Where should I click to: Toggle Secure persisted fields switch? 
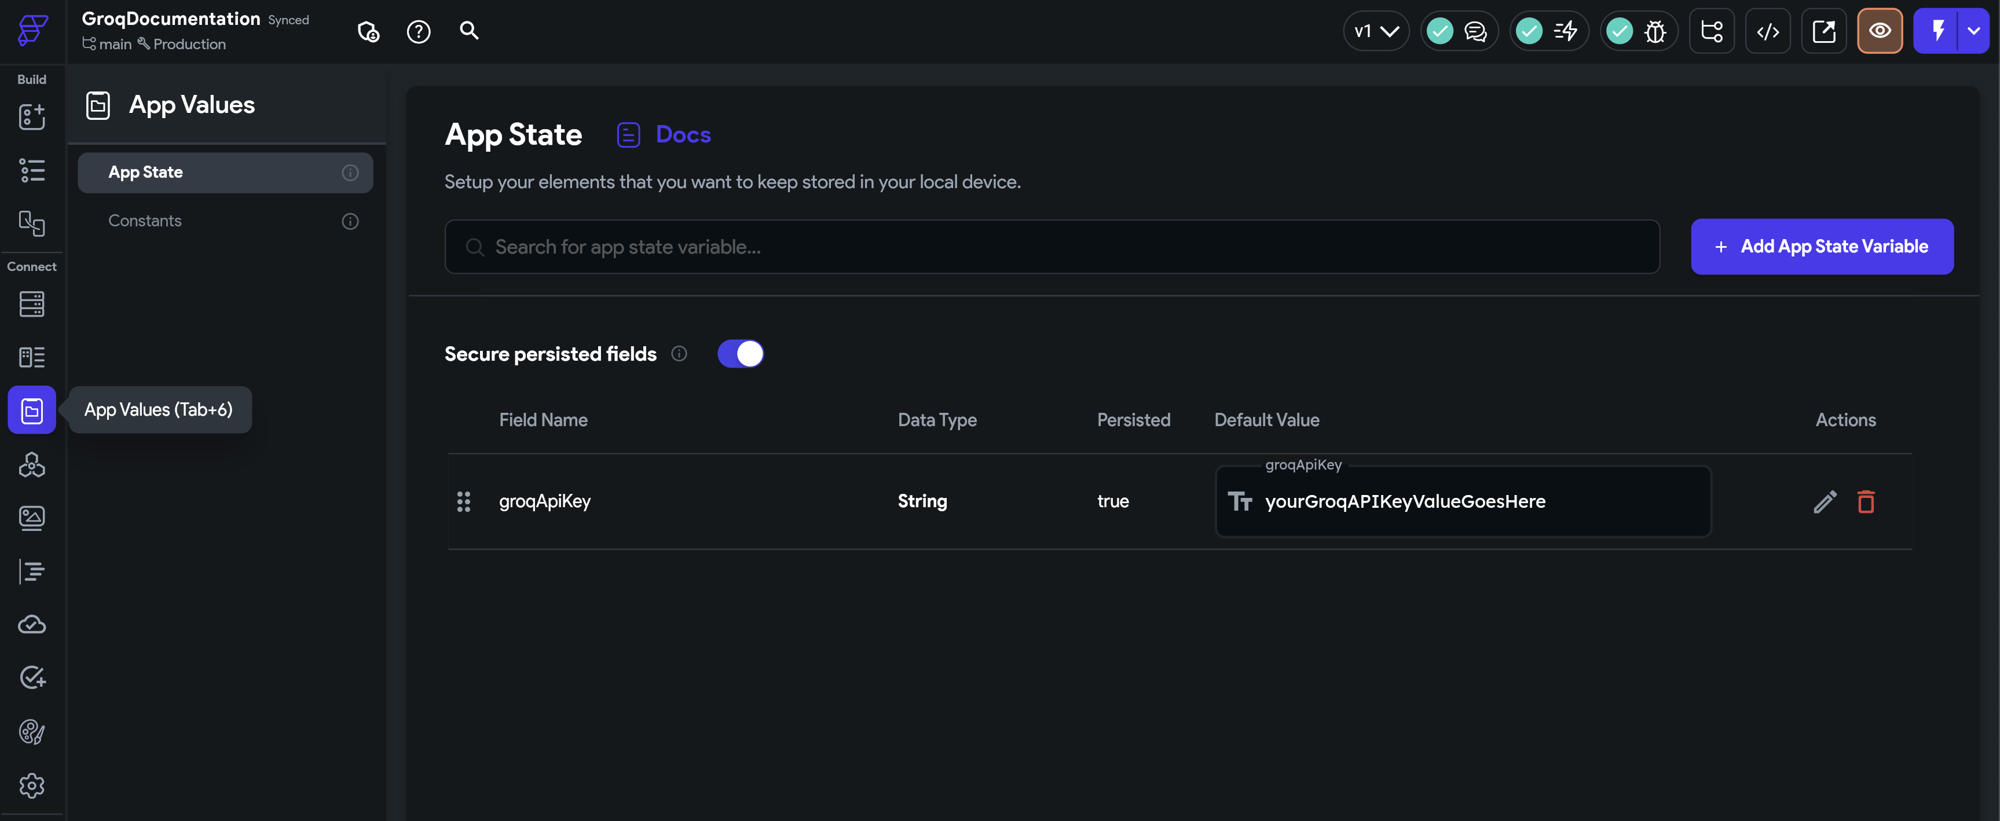(740, 354)
